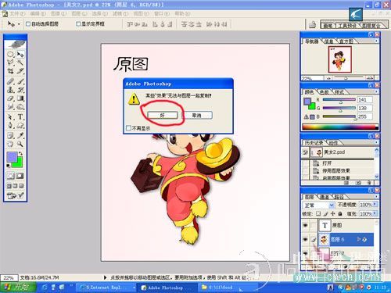
Task: Select the Hand tool
Action: click(x=10, y=144)
